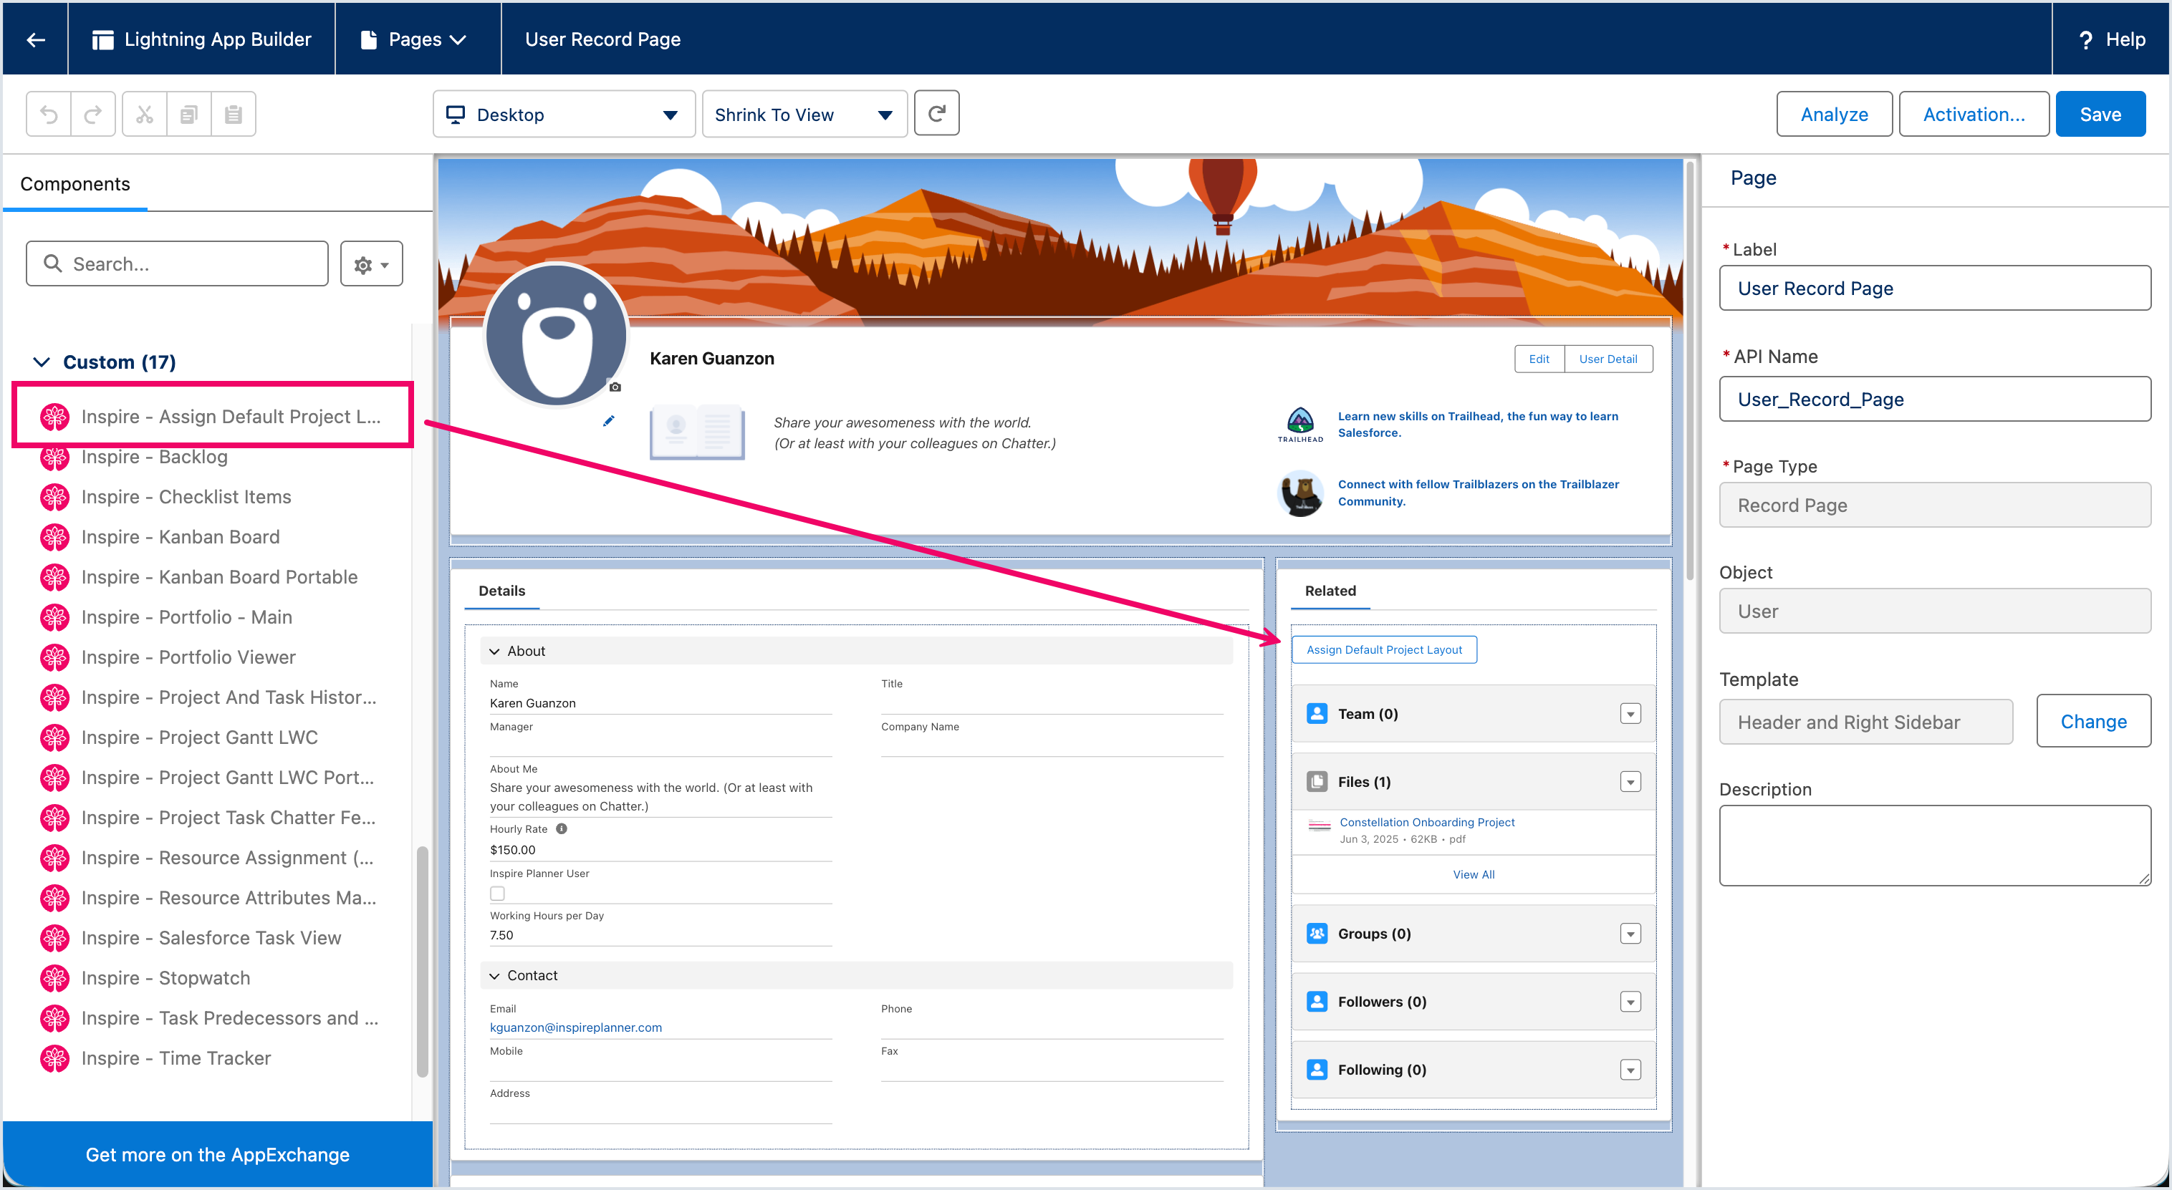Click the back arrow icon
This screenshot has width=2172, height=1190.
point(35,39)
